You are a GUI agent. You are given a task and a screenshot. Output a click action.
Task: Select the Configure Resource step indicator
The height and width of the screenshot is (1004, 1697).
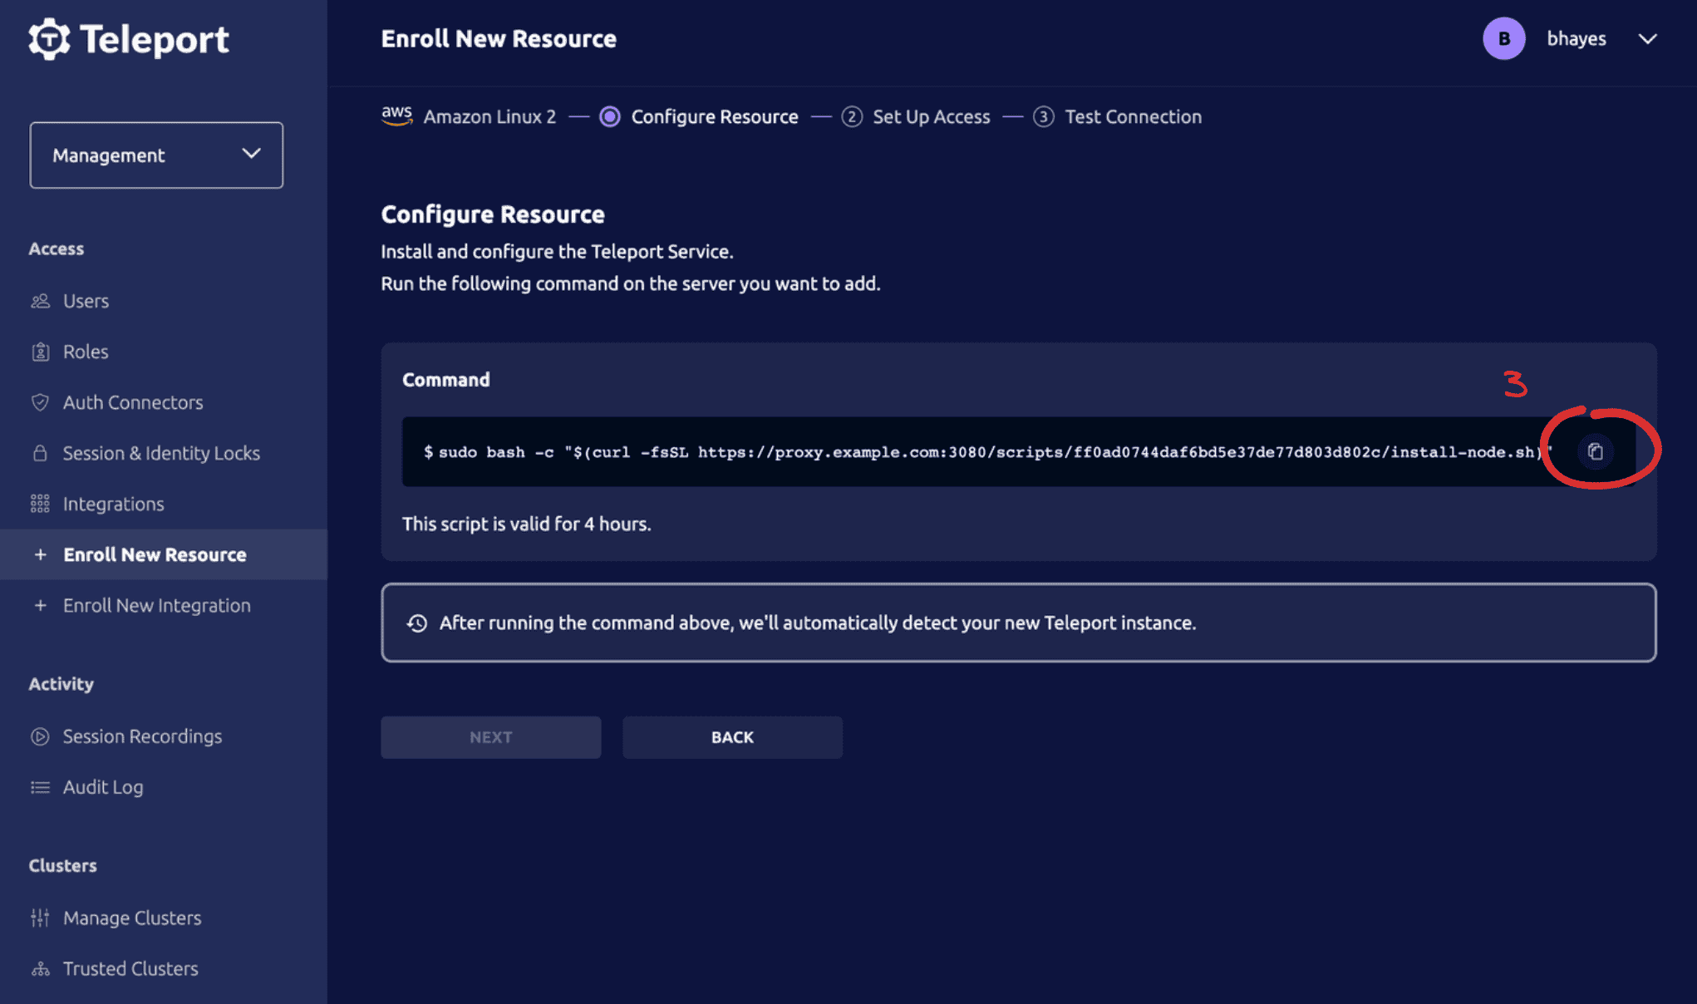pos(610,117)
